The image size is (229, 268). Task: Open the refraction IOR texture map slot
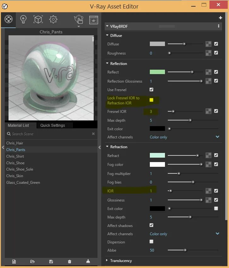coord(208,191)
